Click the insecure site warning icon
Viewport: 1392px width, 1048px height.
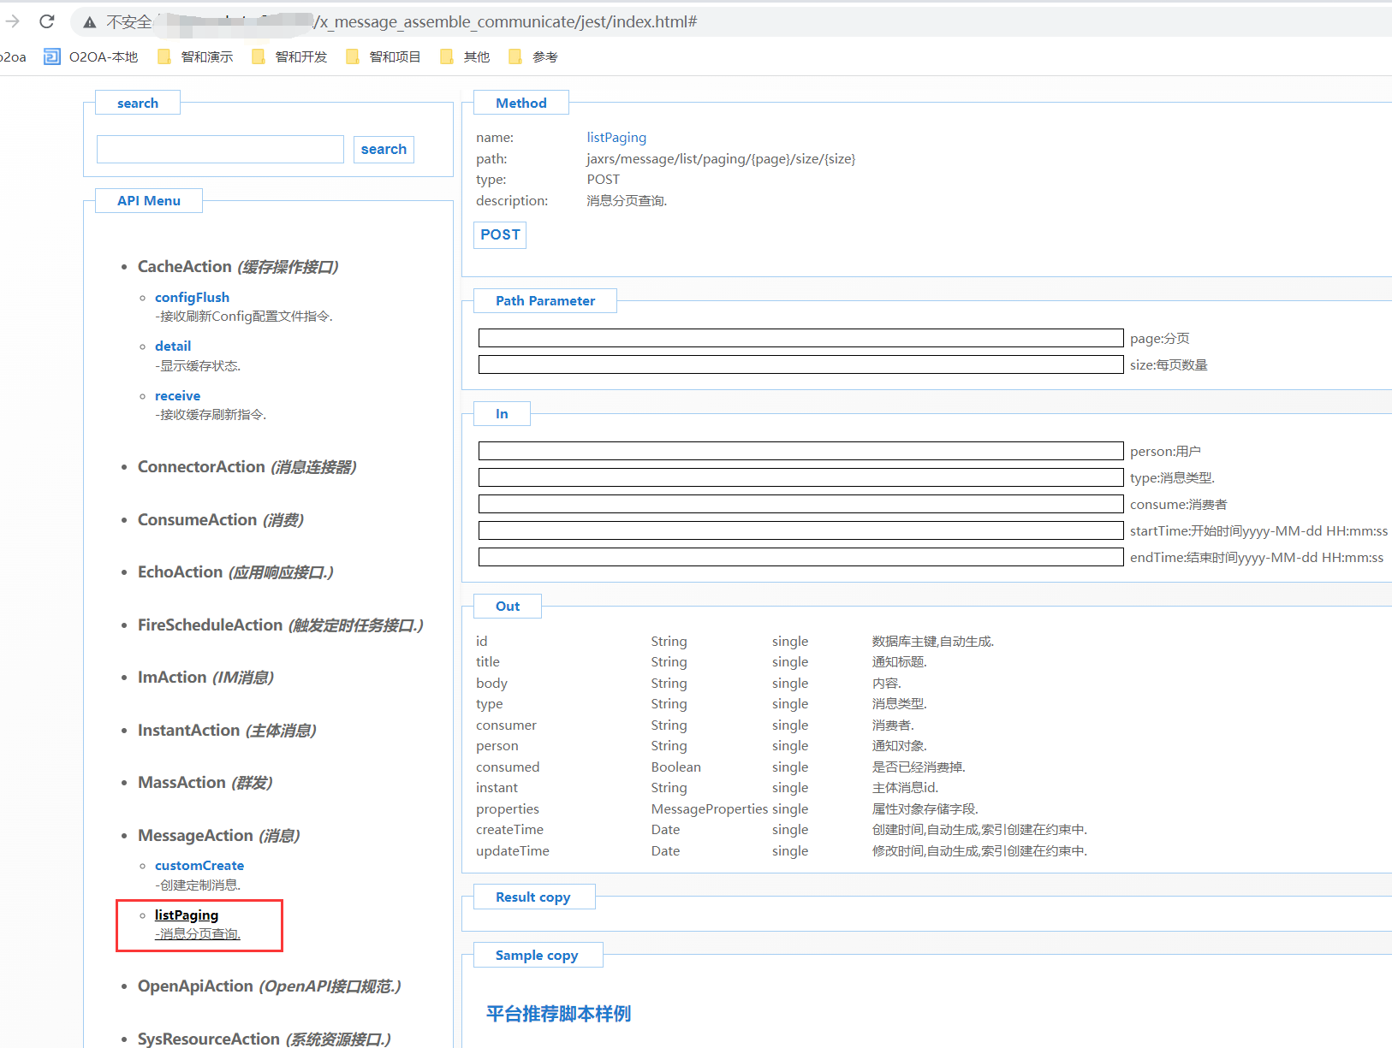tap(90, 22)
